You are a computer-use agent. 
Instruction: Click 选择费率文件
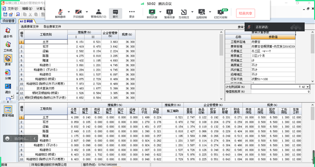point(30,27)
